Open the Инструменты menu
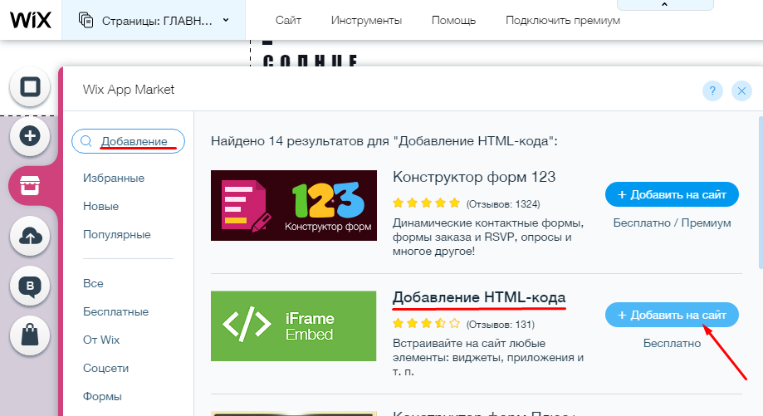This screenshot has height=416, width=763. point(366,21)
